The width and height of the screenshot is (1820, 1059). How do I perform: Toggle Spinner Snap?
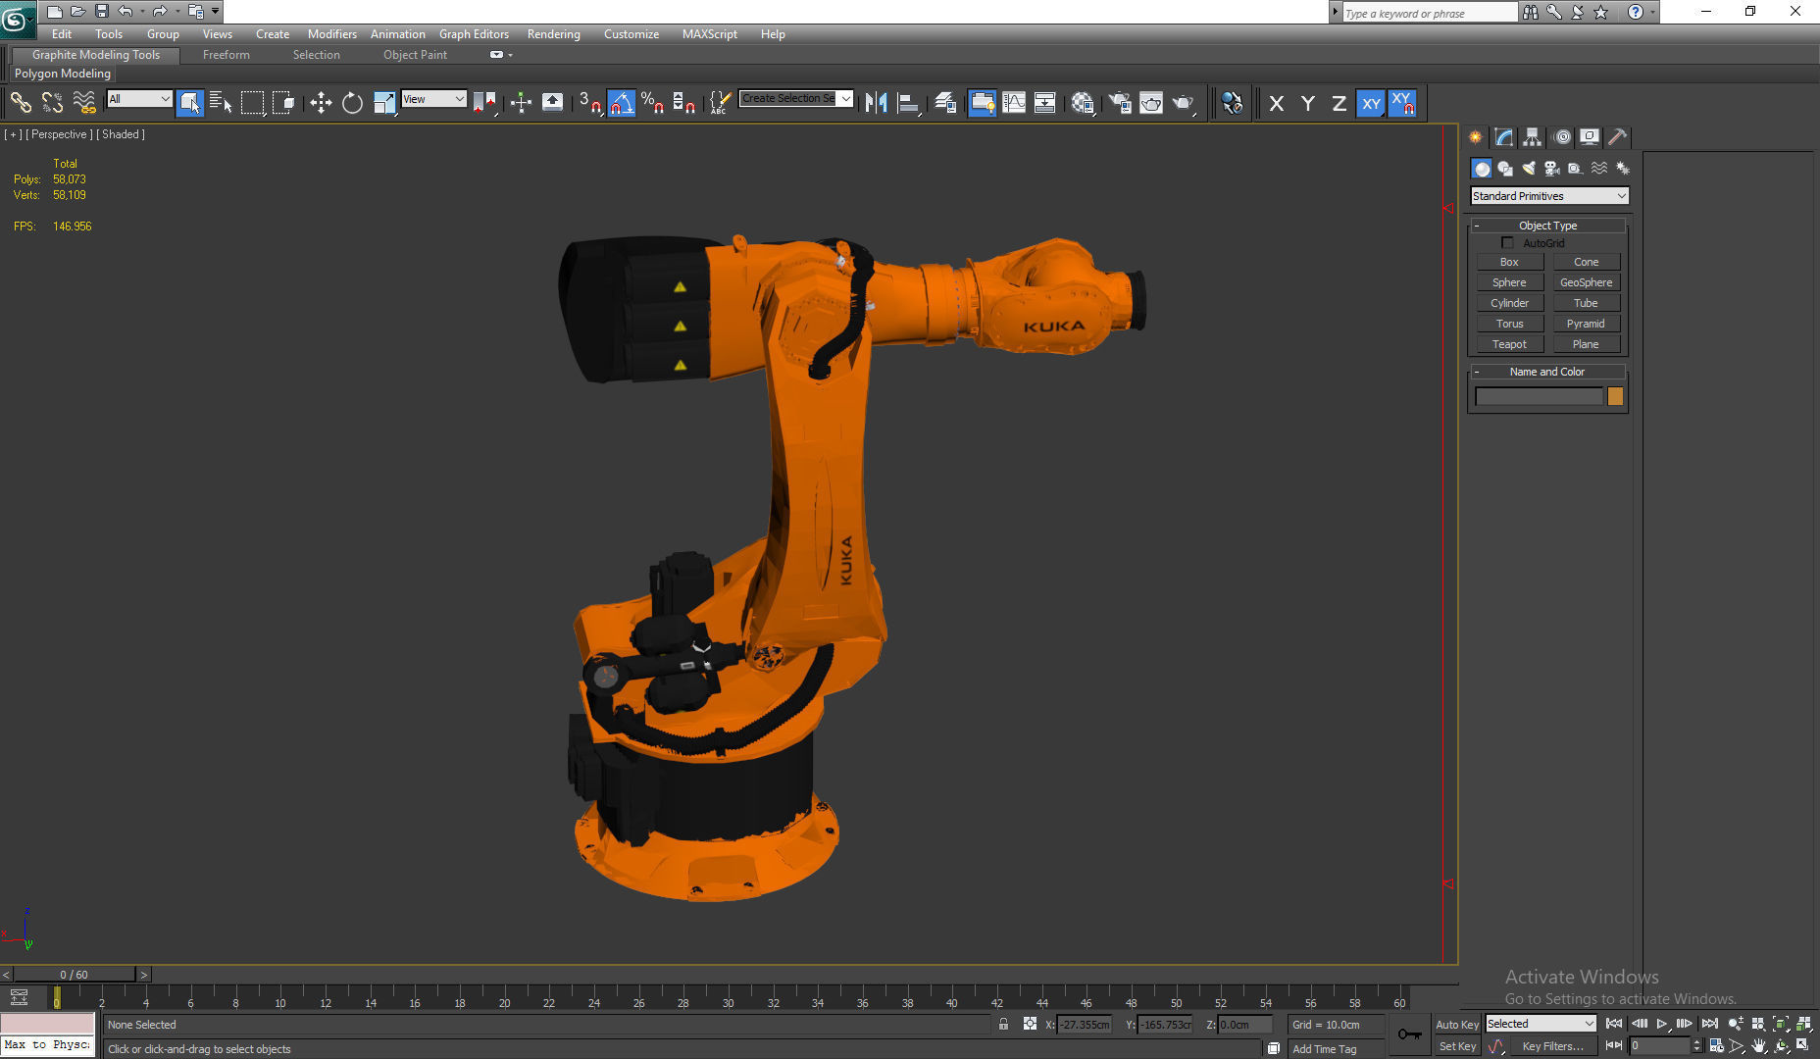(x=684, y=102)
